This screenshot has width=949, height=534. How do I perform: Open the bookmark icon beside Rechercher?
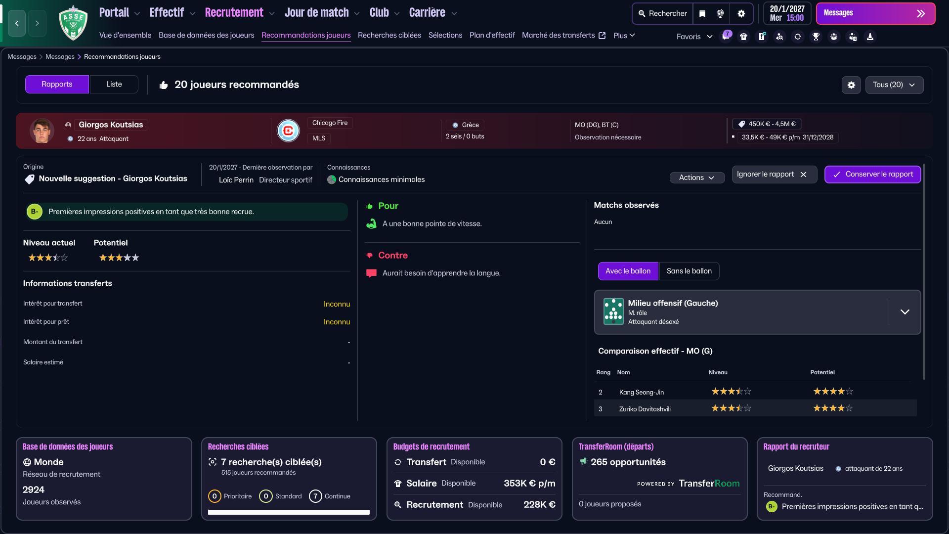[x=702, y=14]
